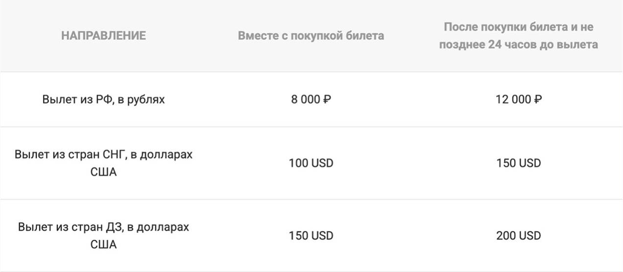Click the 200 USD price
This screenshot has width=623, height=272.
pos(518,235)
